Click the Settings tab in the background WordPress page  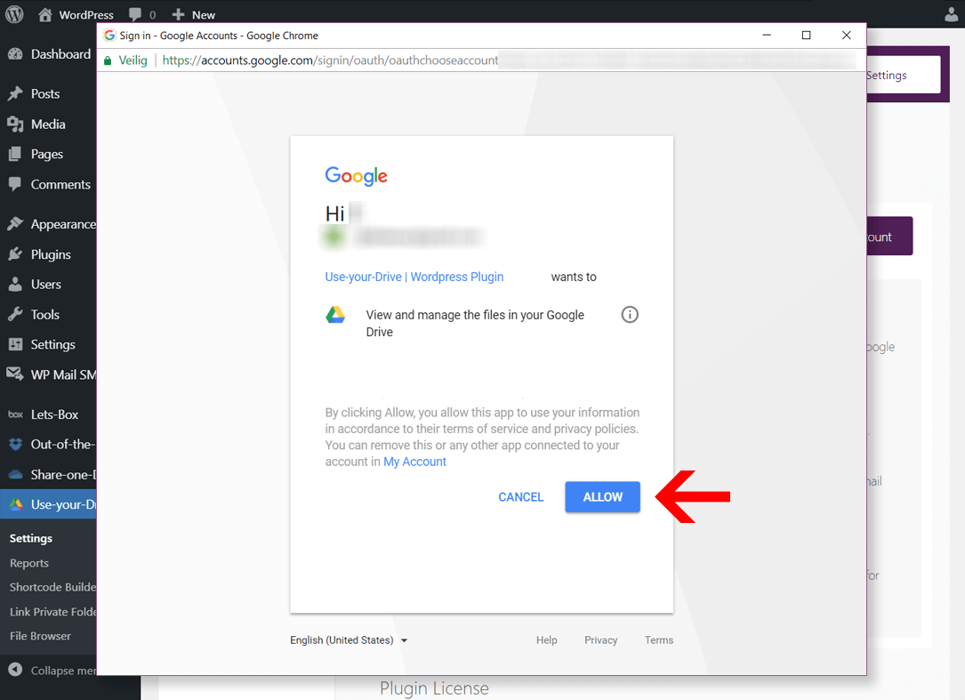pos(904,75)
